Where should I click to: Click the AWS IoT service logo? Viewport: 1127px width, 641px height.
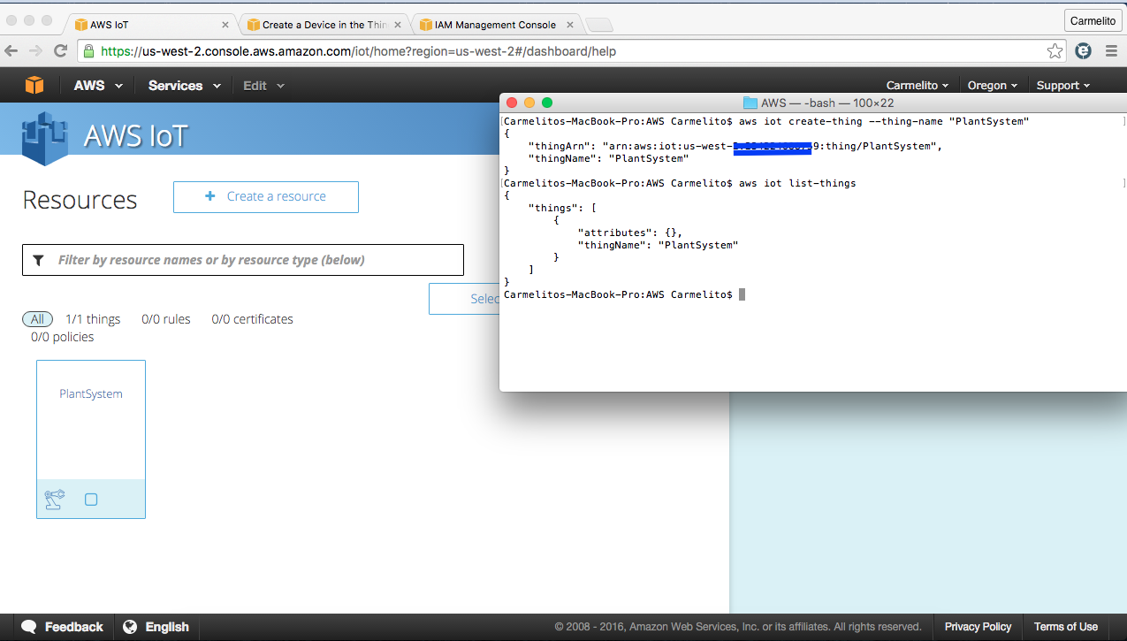[x=45, y=136]
